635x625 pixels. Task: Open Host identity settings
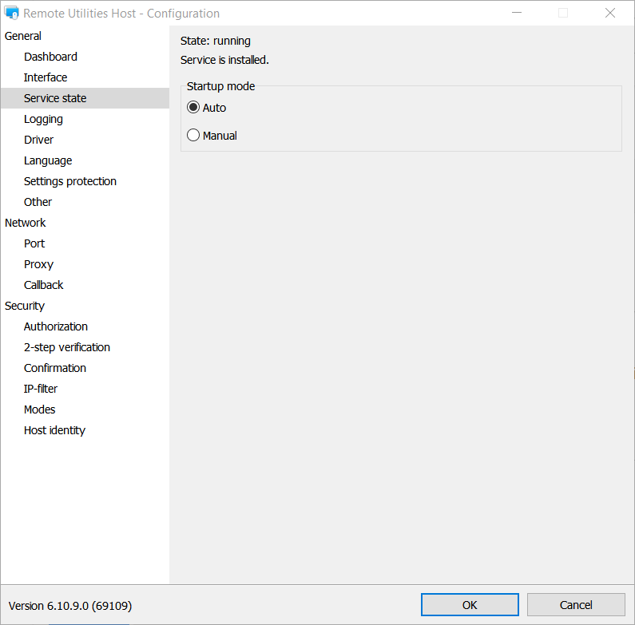coord(54,430)
